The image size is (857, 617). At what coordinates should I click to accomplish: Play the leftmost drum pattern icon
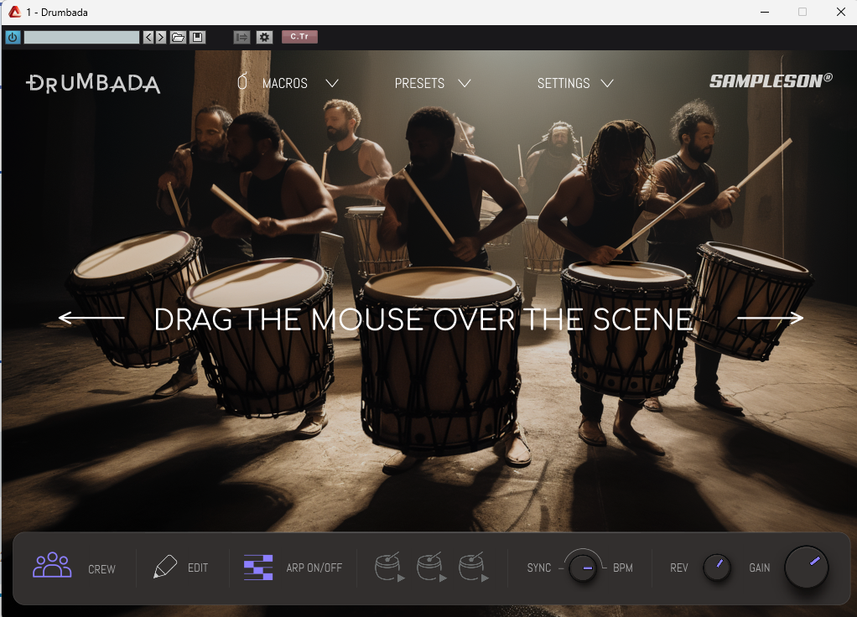(x=390, y=567)
